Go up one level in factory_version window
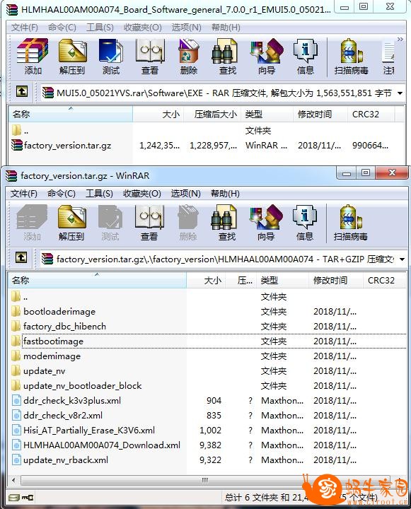Viewport: 411px width, 509px height. (21, 258)
